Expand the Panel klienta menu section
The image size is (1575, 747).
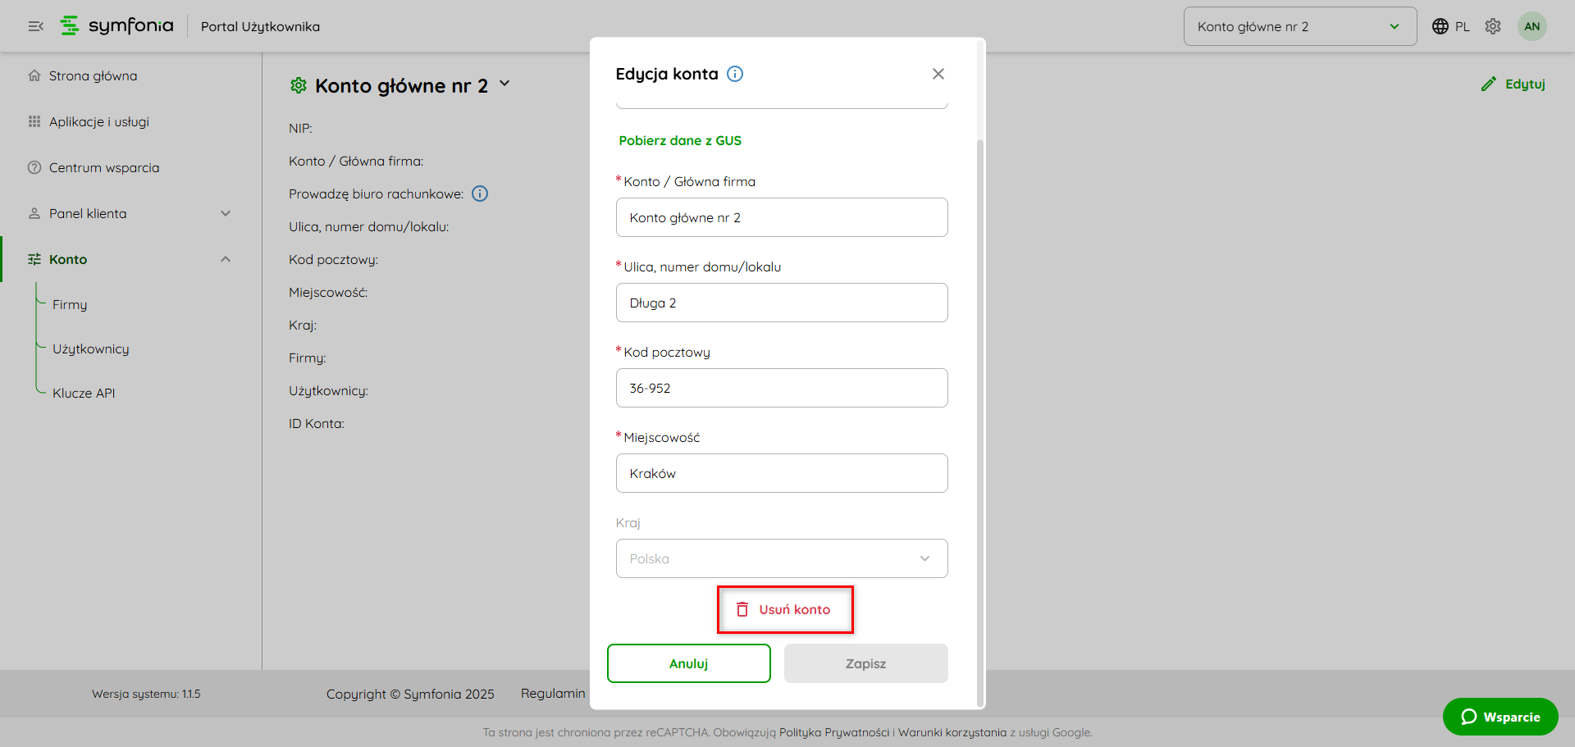pos(226,213)
